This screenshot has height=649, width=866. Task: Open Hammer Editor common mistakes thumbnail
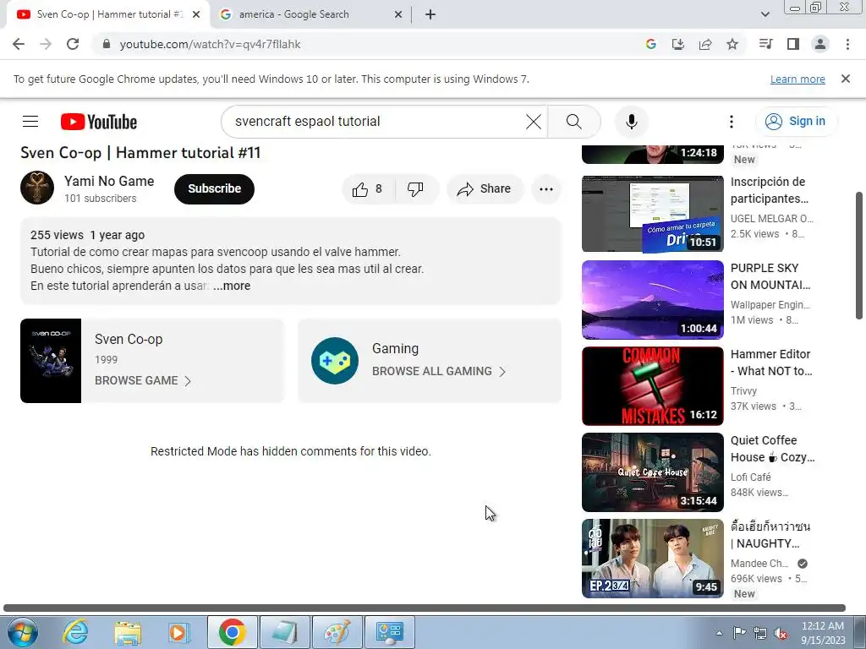[652, 385]
